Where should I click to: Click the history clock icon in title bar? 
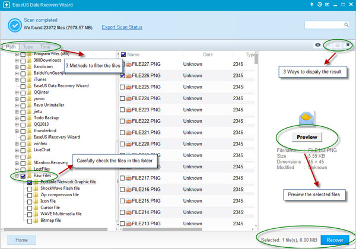(x=321, y=4)
